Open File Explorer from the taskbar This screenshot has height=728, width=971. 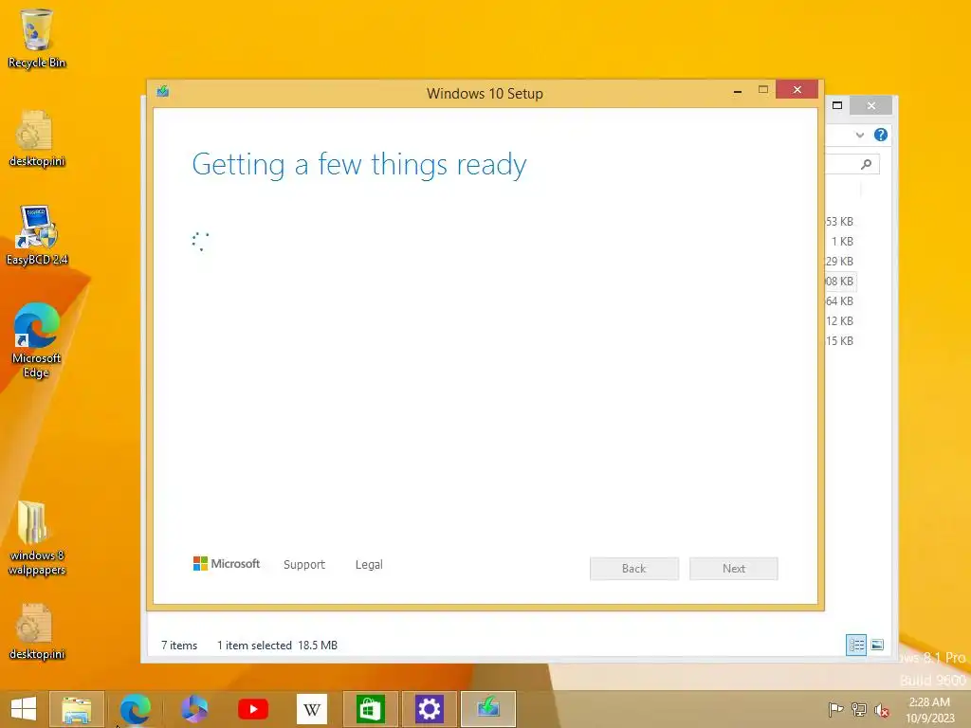pos(76,709)
